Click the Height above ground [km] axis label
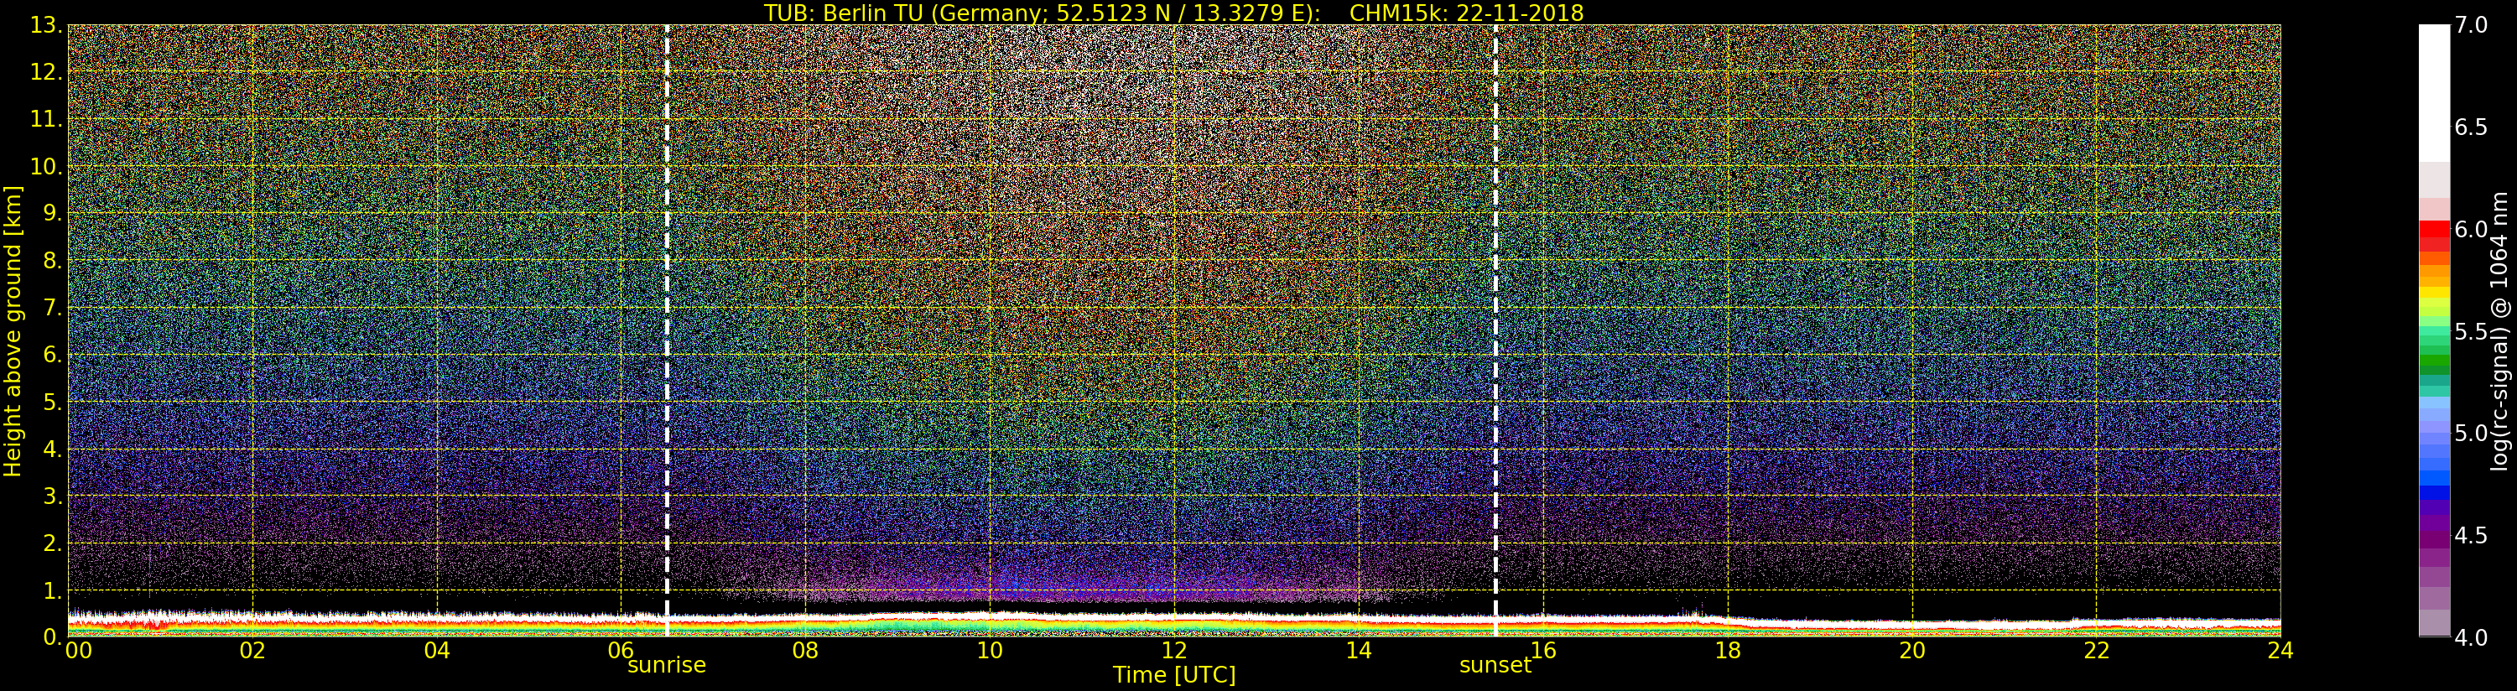2517x691 pixels. (13, 330)
